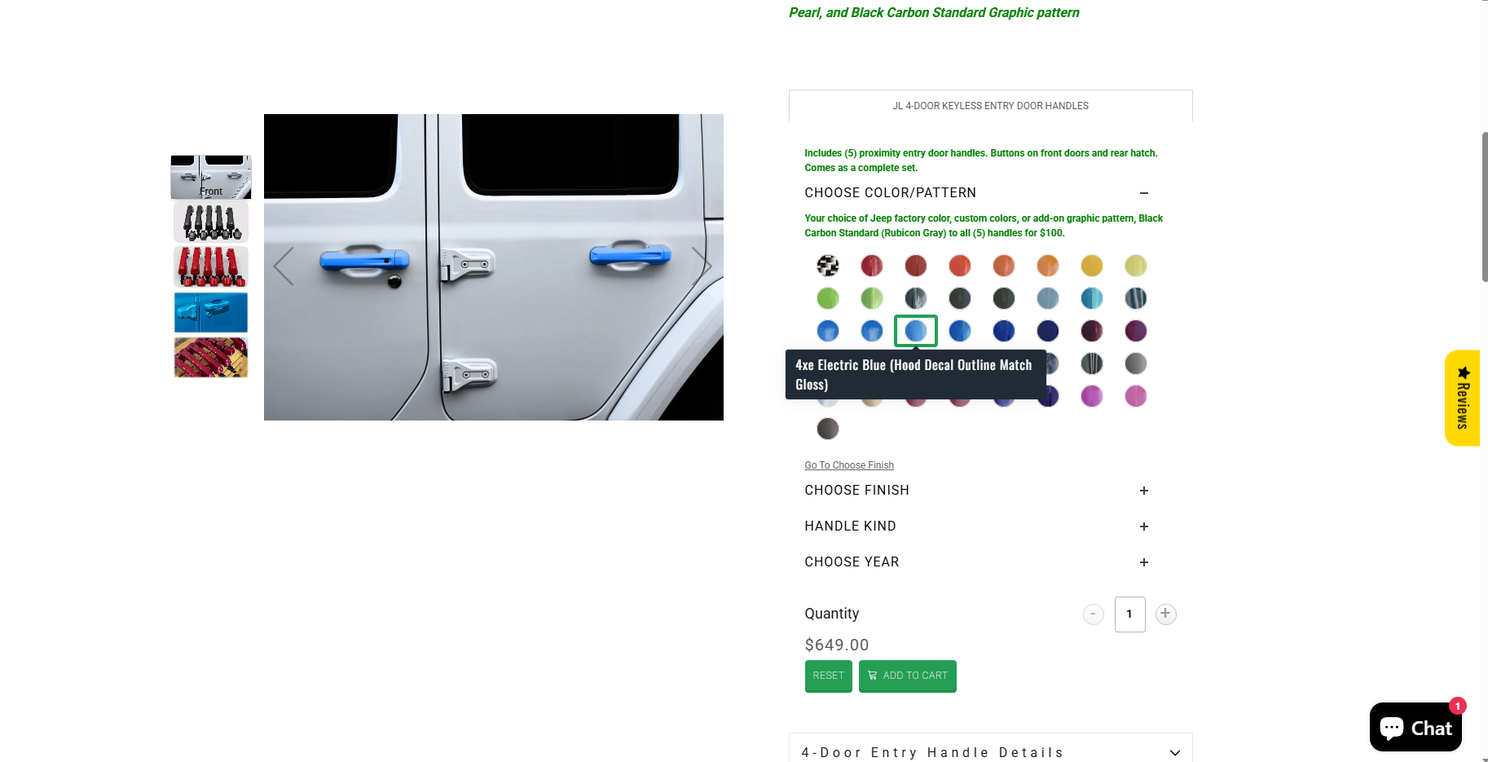
Task: Decrease quantity with the minus stepper
Action: click(x=1094, y=614)
